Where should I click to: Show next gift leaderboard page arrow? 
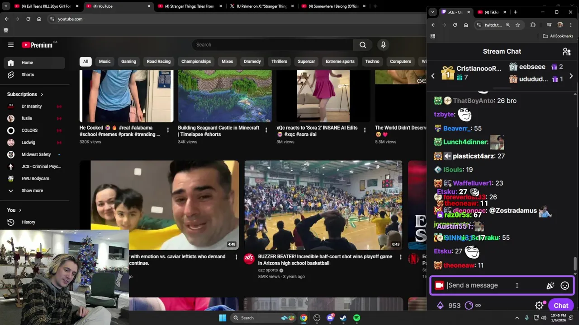coord(571,76)
